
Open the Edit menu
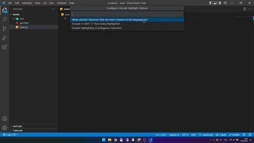tap(17, 3)
